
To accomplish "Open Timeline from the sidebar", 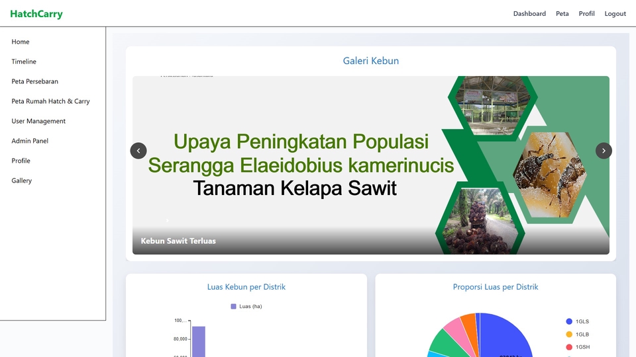I will (x=24, y=61).
